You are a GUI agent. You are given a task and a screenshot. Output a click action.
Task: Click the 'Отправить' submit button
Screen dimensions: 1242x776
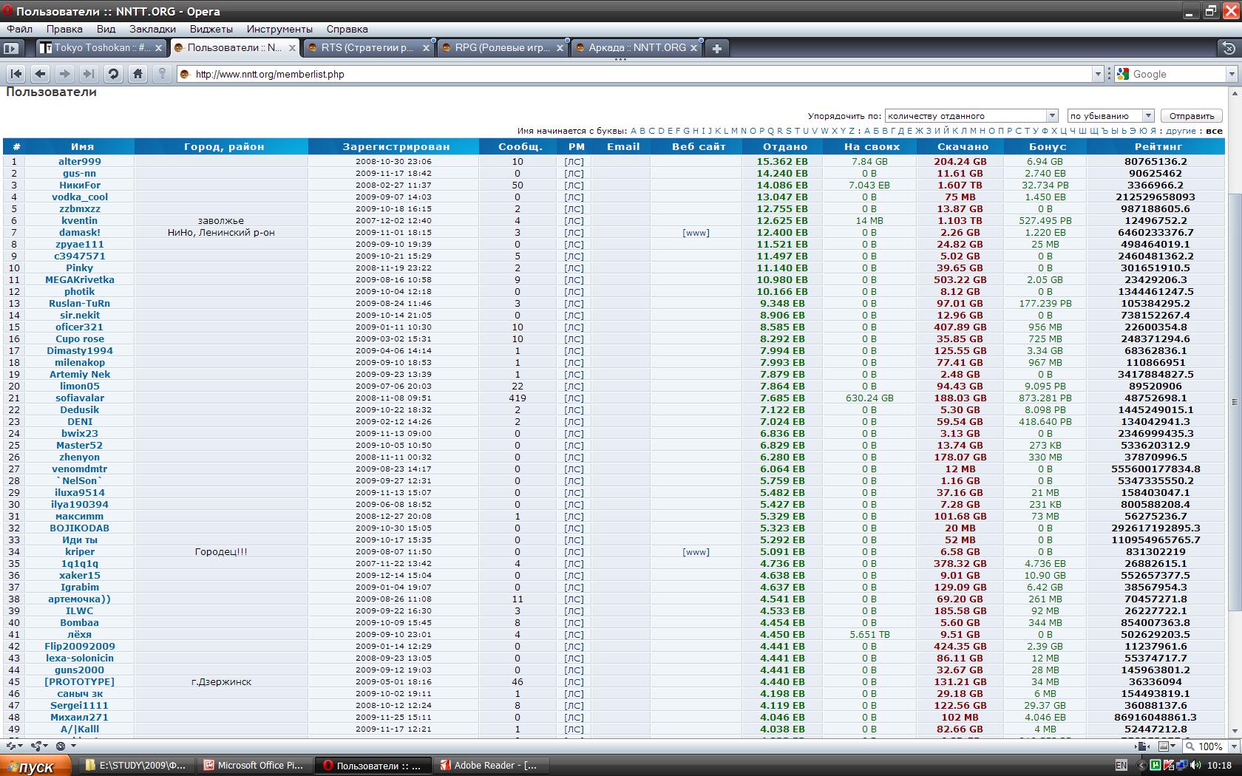(x=1191, y=116)
